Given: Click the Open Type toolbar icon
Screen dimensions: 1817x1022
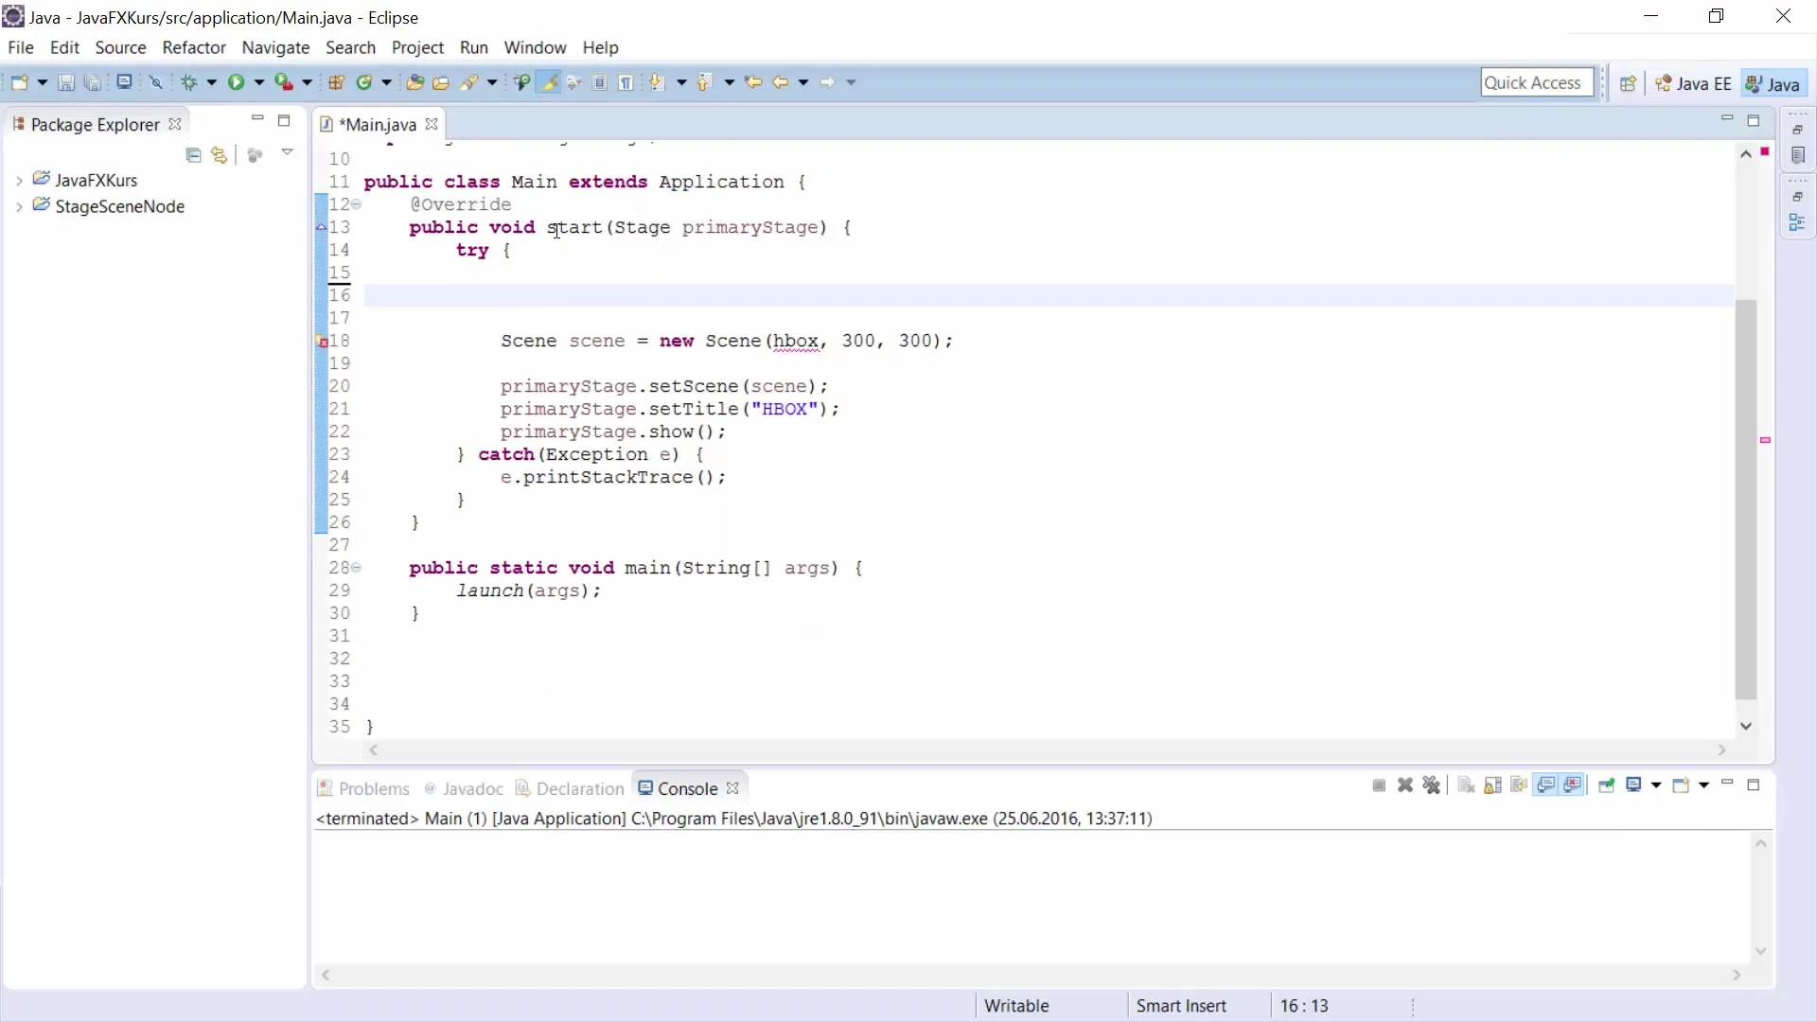Looking at the screenshot, I should point(415,82).
